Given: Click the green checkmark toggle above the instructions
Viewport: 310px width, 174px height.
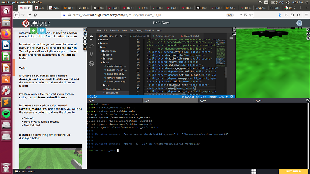Looking at the screenshot, I should 33,30.
